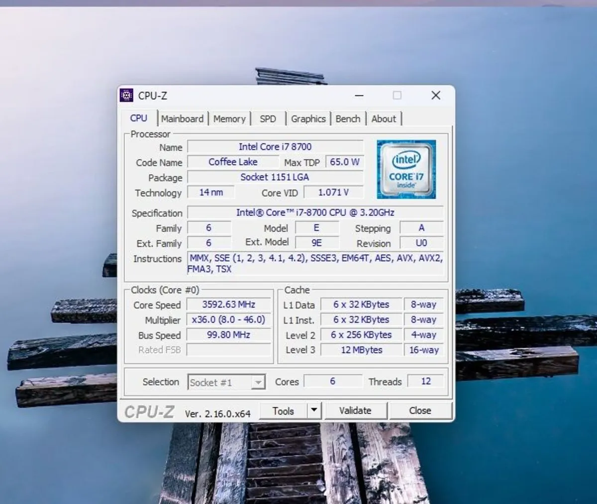Click the L1 Inst. 8-way field

point(423,319)
